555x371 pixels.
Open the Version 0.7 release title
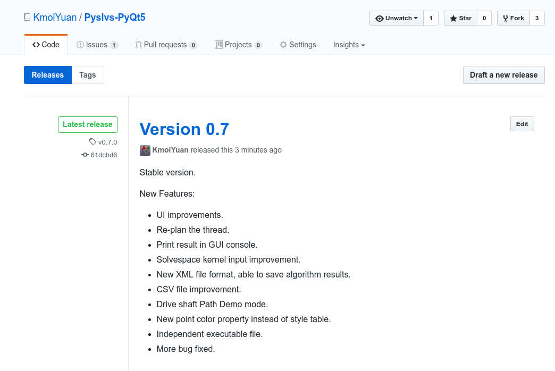pos(184,129)
